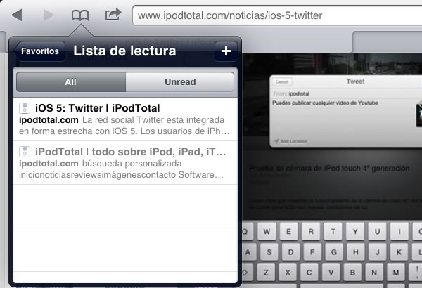Tap the E key on the keyboard

tap(288, 231)
